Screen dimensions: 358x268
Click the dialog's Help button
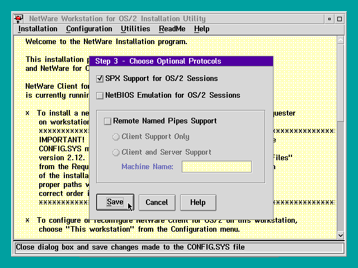click(198, 202)
